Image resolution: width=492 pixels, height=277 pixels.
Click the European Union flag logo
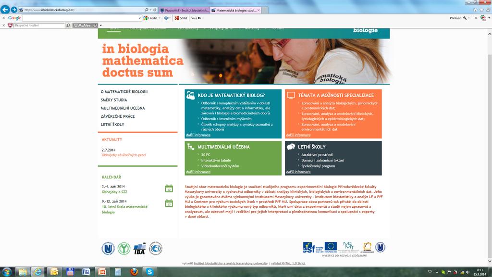[331, 247]
